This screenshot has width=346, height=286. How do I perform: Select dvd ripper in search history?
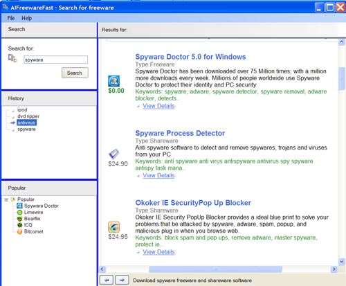point(28,116)
